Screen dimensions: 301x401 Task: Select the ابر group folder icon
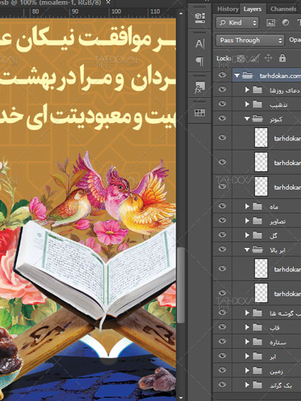(257, 356)
